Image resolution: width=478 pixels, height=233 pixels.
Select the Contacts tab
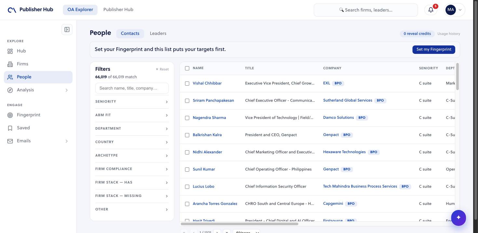(x=130, y=33)
